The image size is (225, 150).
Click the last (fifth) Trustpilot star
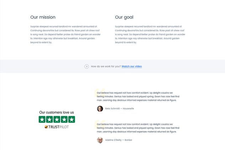(72, 119)
